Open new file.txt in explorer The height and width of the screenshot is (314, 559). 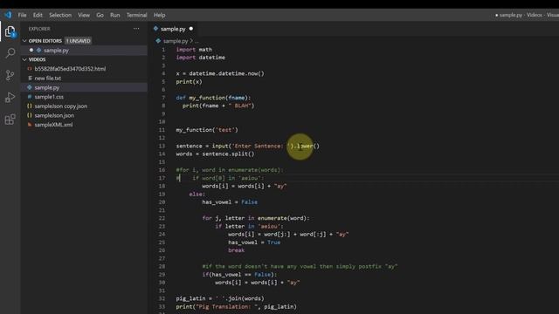point(48,78)
